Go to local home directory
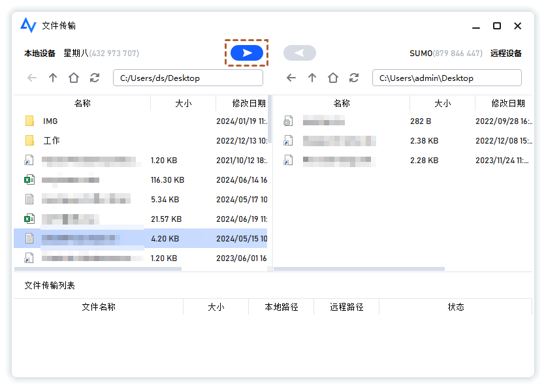546x389 pixels. coord(74,77)
